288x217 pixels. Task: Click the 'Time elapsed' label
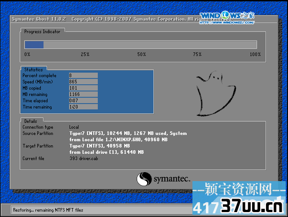(35, 100)
